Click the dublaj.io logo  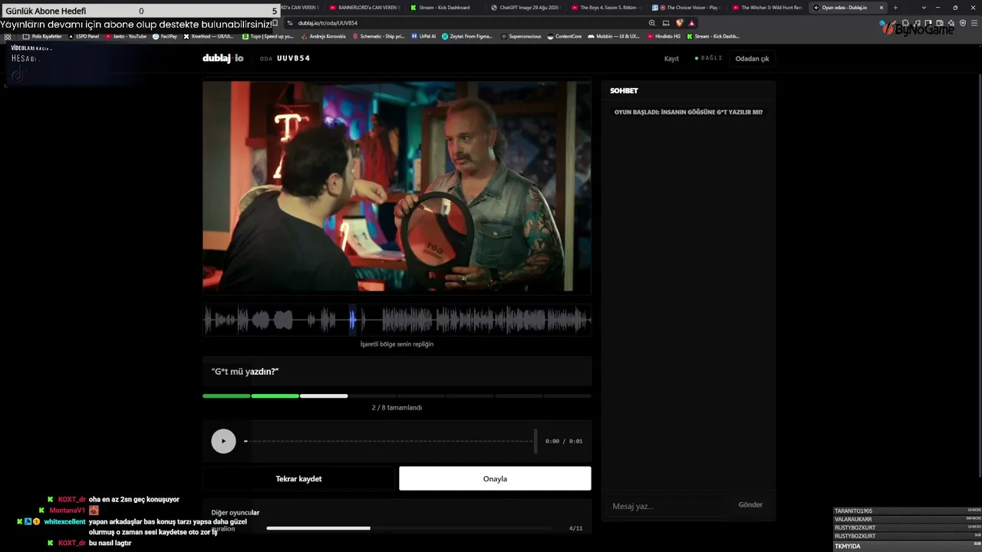click(222, 58)
